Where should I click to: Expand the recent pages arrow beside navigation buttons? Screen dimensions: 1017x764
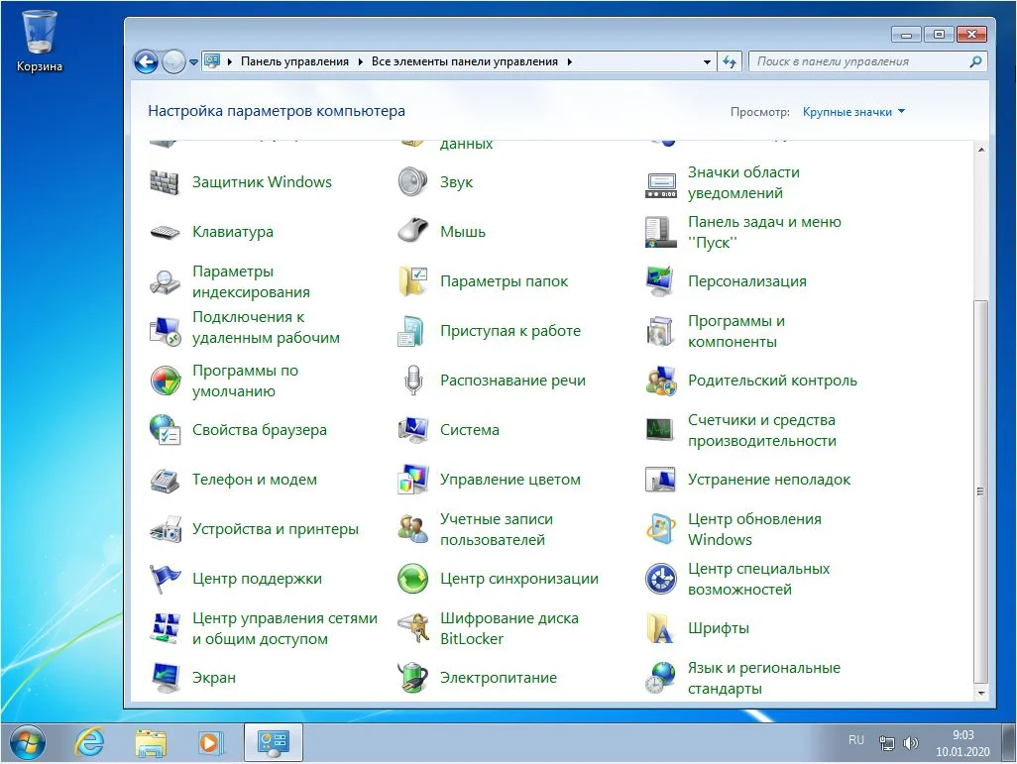pos(193,61)
